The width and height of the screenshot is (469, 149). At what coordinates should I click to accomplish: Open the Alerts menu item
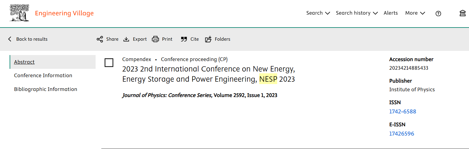click(x=391, y=13)
